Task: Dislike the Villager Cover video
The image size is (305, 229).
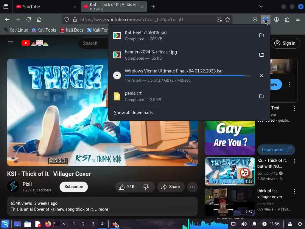Action: pyautogui.click(x=147, y=187)
